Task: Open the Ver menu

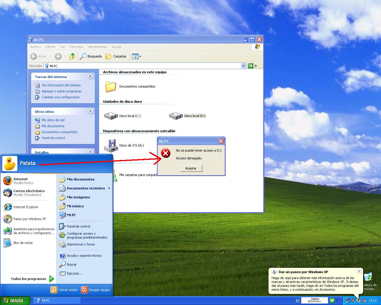Action: [63, 47]
